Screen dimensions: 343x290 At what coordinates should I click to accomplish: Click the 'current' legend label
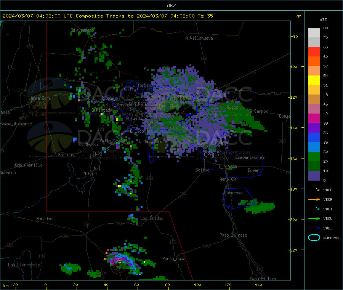(331, 237)
